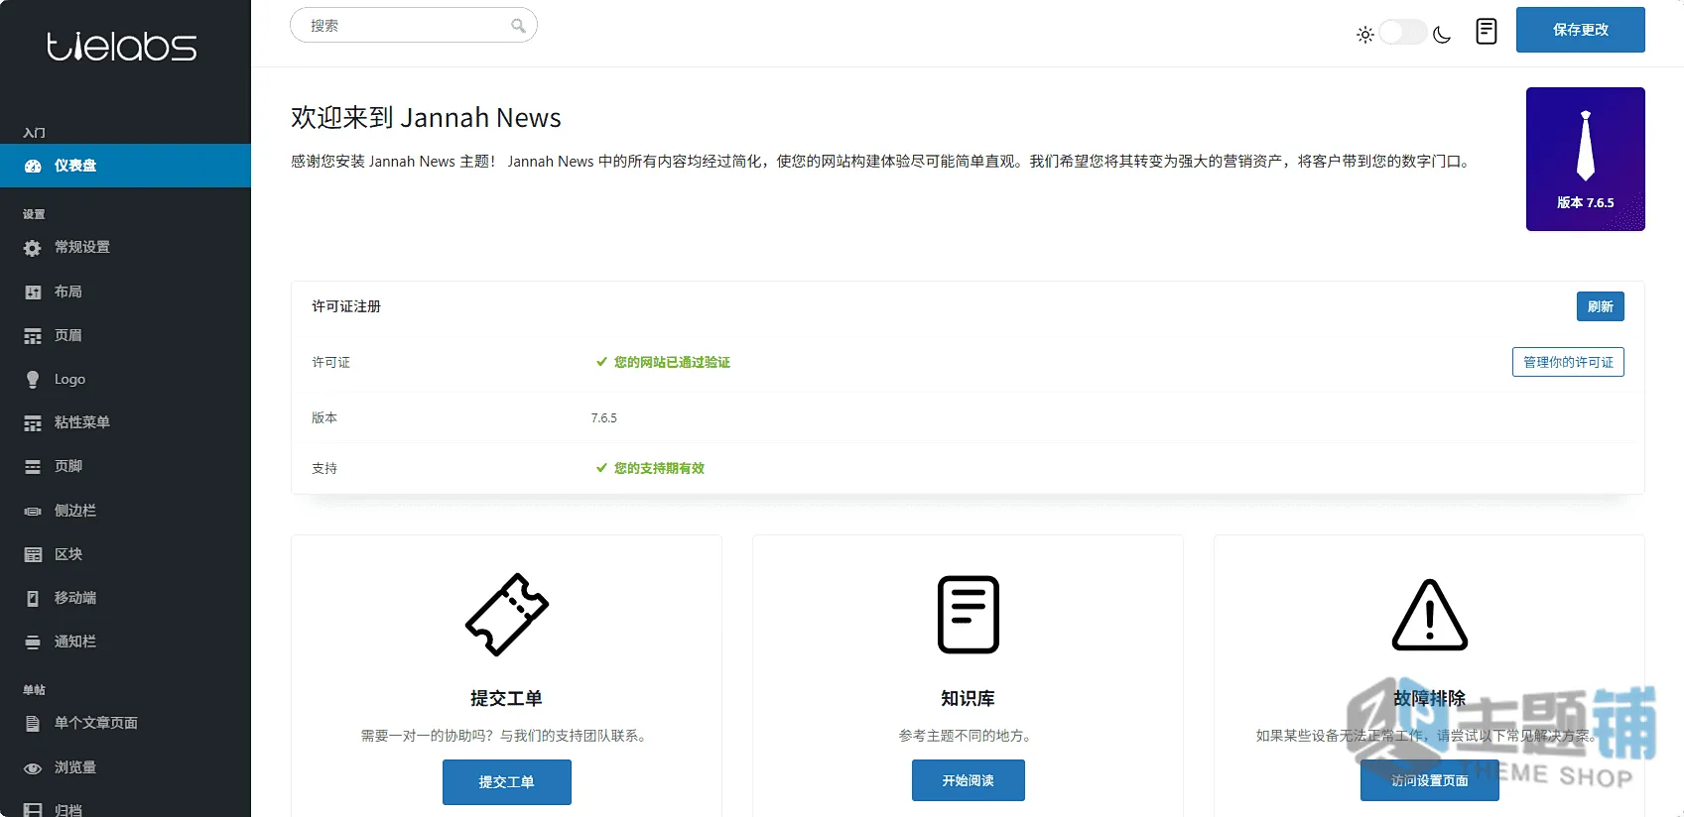Image resolution: width=1684 pixels, height=817 pixels.
Task: Click the notification bar icon beside 通知栏
Action: pos(33,642)
